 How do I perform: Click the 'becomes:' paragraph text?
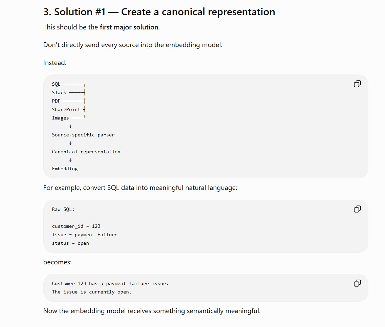pos(58,262)
